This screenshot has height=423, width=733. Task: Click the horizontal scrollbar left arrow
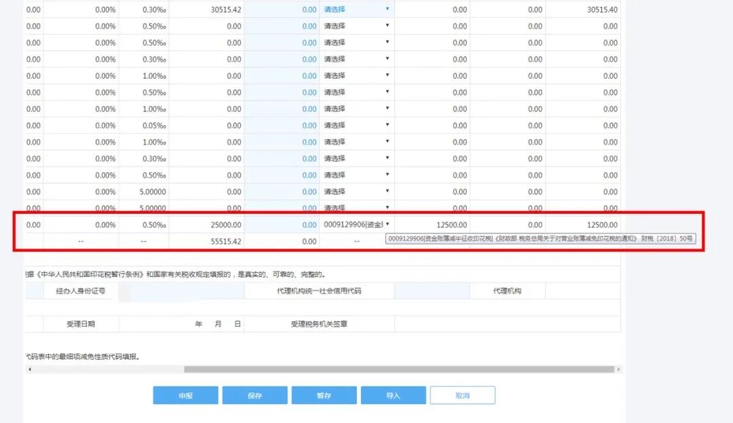click(x=30, y=369)
